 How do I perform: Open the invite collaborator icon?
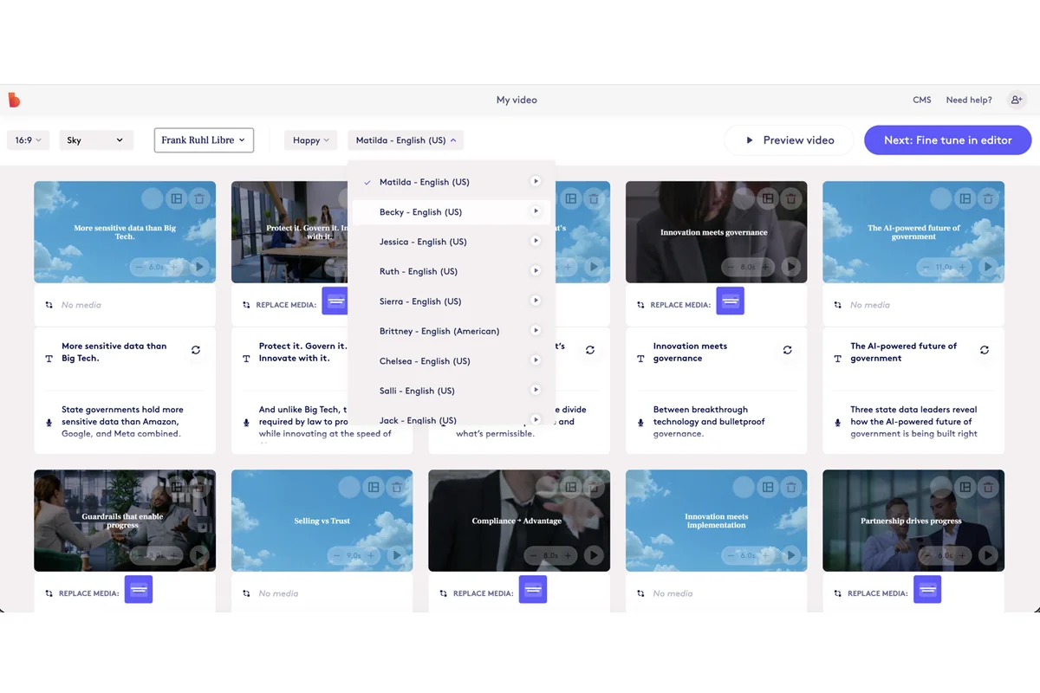pos(1016,100)
